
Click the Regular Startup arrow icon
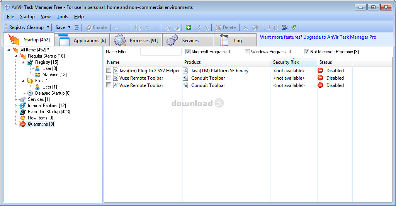coord(23,56)
